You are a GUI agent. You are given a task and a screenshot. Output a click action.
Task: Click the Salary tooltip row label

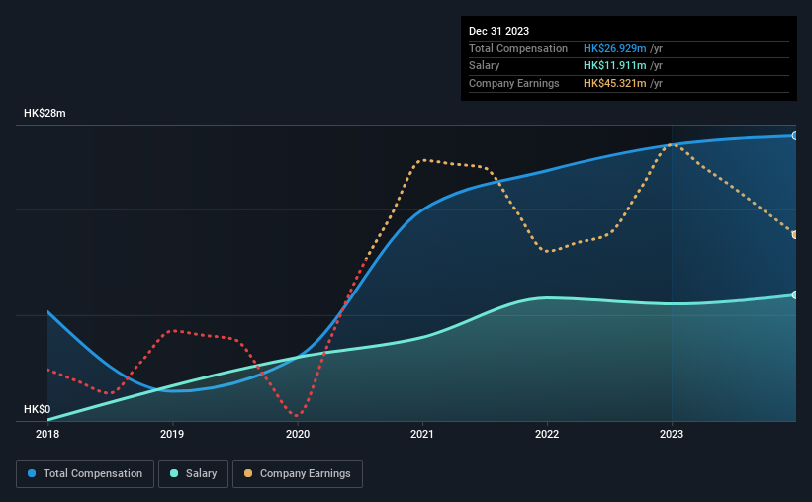point(485,66)
